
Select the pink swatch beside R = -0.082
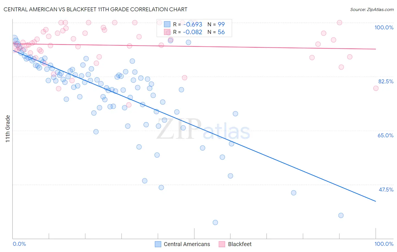point(167,32)
